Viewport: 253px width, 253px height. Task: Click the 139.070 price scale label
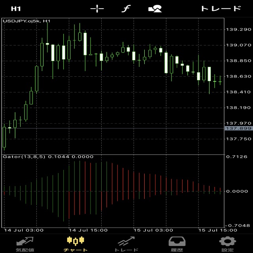[x=238, y=45]
